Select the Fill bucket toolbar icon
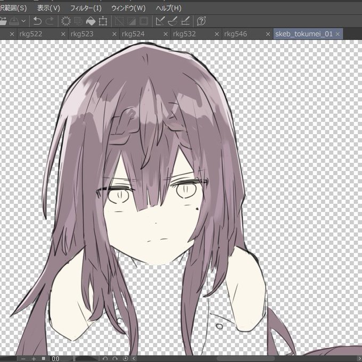The height and width of the screenshot is (362, 362). click(x=90, y=21)
